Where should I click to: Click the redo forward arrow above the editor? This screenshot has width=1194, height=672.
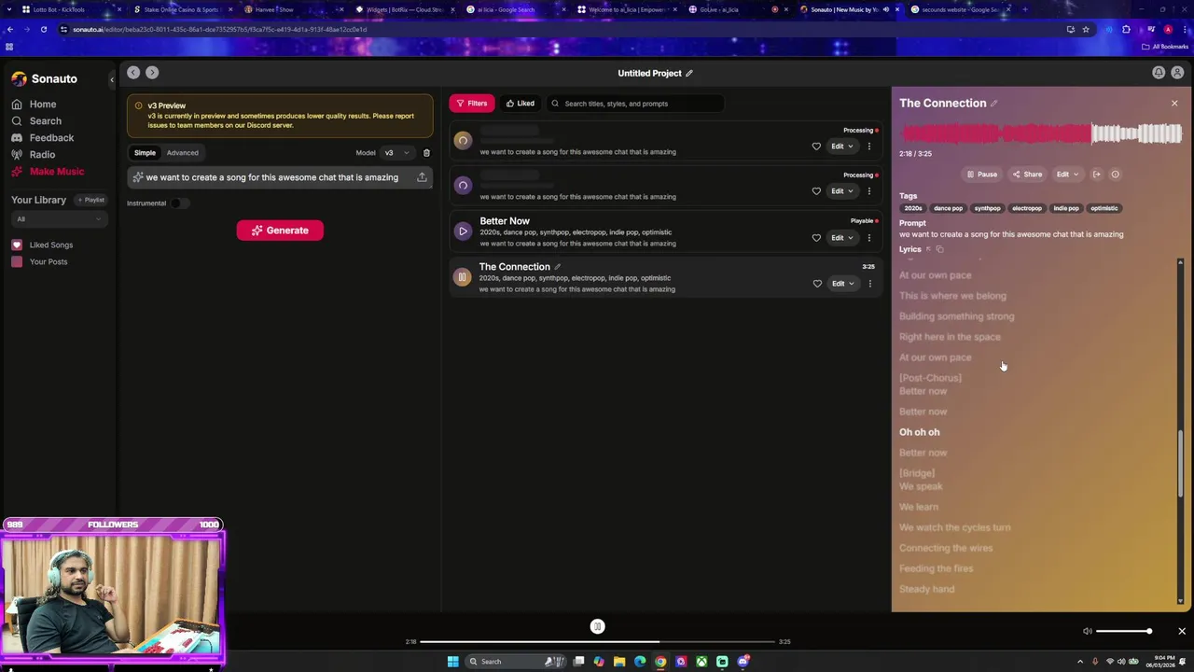click(152, 73)
